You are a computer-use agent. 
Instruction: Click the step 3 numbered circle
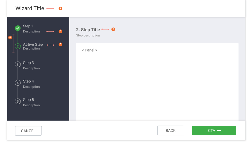[x=18, y=65]
